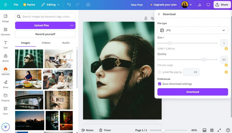The height and width of the screenshot is (133, 232).
Task: Expand the JPG file type dropdown
Action: pyautogui.click(x=193, y=30)
